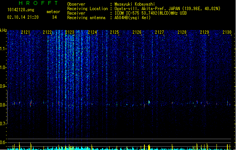
Task: Click the gray frequency range bar left of axis
Action: [x=7, y=107]
